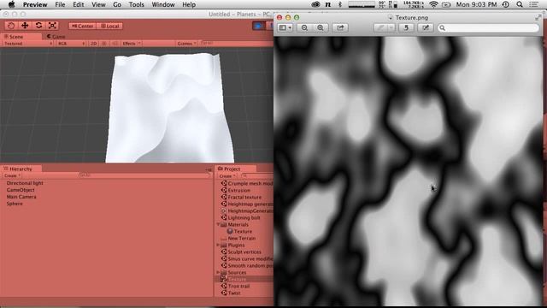
Task: Select the Rotate tool in Unity toolbar
Action: click(38, 26)
